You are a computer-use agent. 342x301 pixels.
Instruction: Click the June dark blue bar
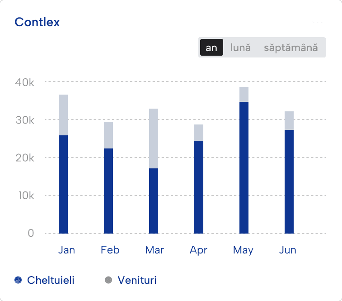[289, 182]
